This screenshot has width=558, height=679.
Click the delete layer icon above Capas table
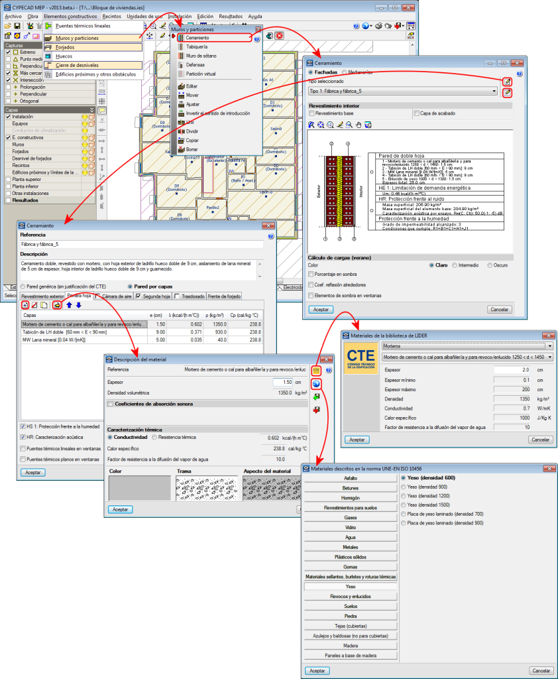click(x=34, y=305)
